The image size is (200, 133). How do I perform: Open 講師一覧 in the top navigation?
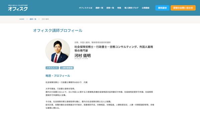99,8
